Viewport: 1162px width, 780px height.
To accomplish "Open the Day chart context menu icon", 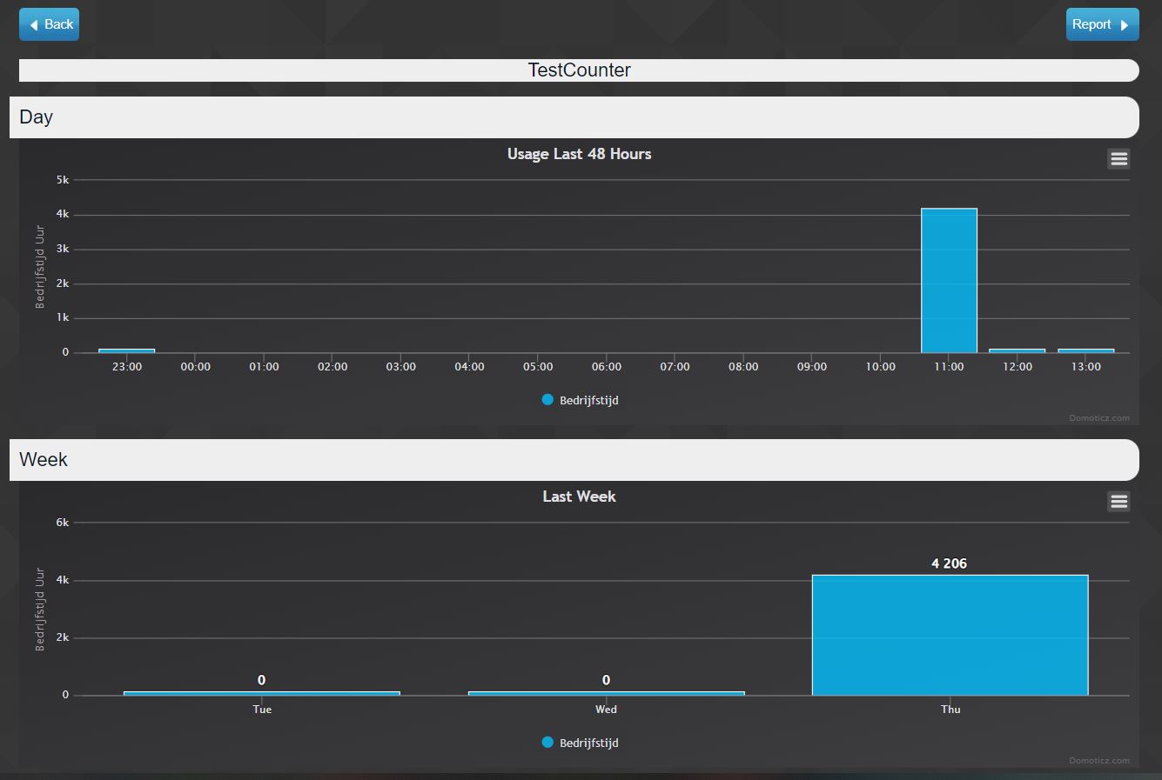I will point(1118,158).
